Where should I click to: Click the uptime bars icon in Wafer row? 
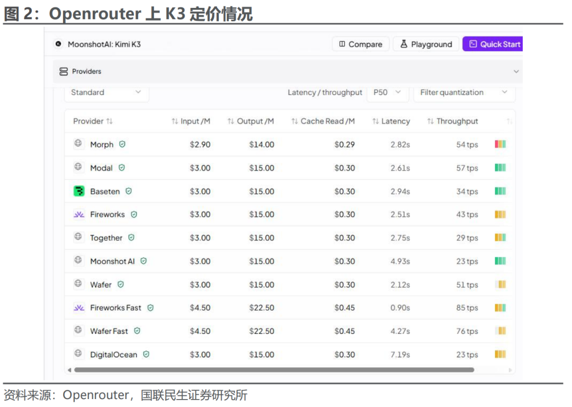(500, 285)
